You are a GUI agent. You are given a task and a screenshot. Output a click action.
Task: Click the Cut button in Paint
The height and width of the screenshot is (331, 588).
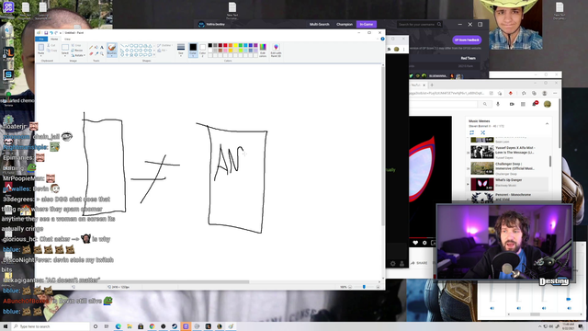pos(51,45)
